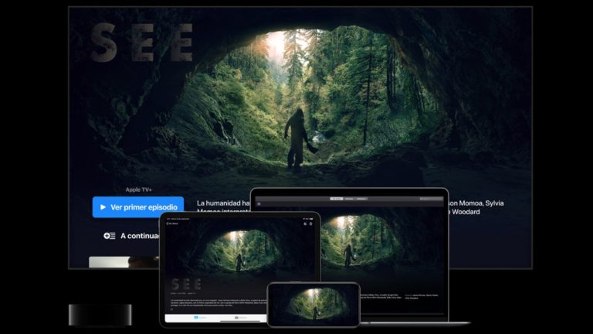Select the left blue tab in iPad tab bar
Viewport: 593px width, 334px height.
click(x=201, y=317)
